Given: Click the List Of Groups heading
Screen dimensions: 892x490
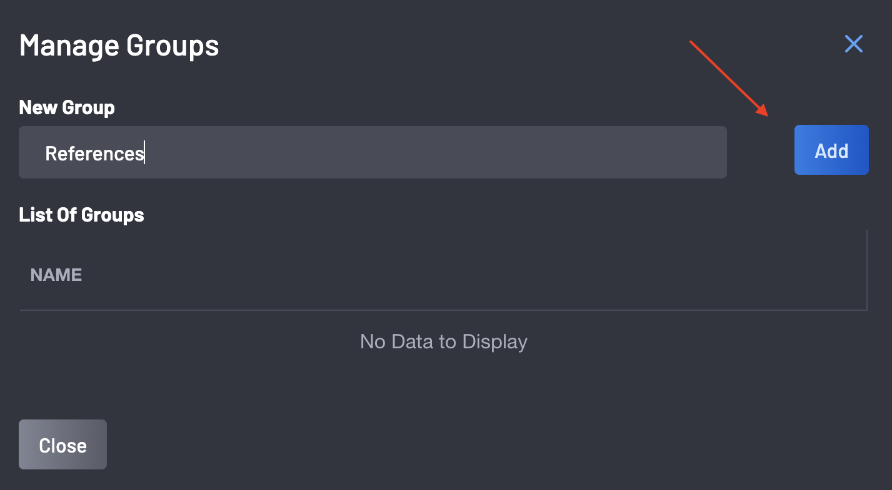Looking at the screenshot, I should tap(81, 215).
